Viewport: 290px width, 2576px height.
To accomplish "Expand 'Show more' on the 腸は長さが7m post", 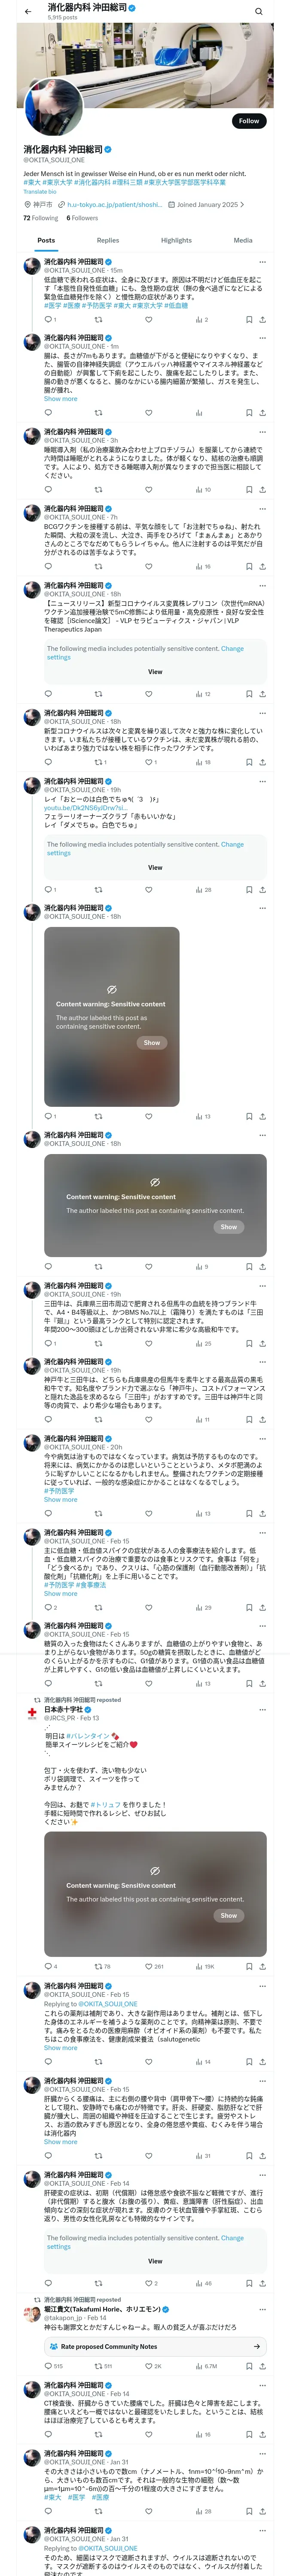I will coord(60,399).
